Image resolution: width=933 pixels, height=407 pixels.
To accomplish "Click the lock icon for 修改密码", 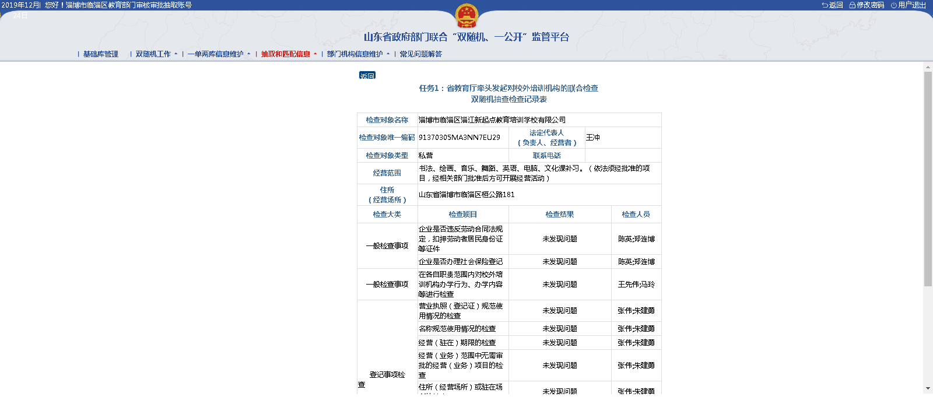I will [852, 5].
